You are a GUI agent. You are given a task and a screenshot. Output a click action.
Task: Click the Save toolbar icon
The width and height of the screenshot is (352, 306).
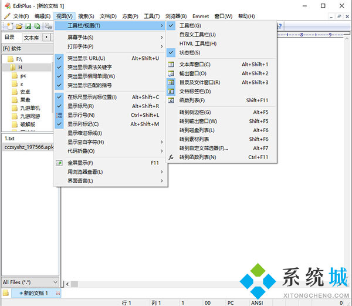coord(28,26)
